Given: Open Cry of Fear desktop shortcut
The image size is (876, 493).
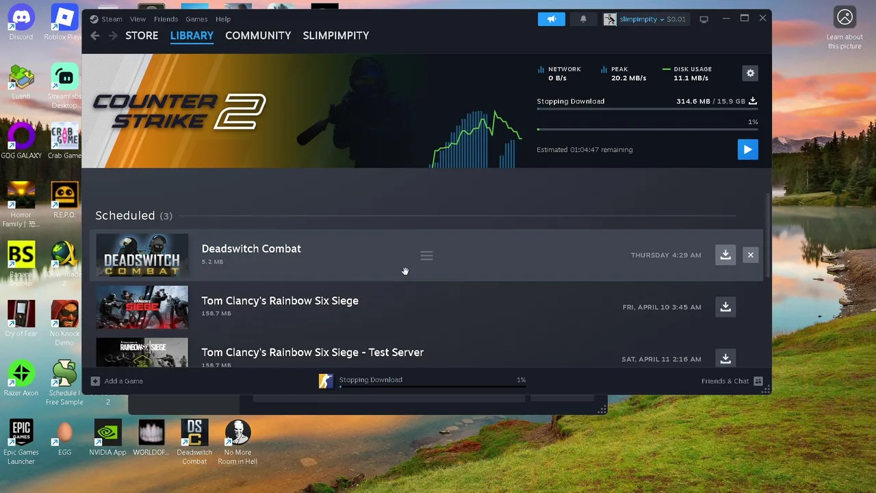Looking at the screenshot, I should point(21,318).
